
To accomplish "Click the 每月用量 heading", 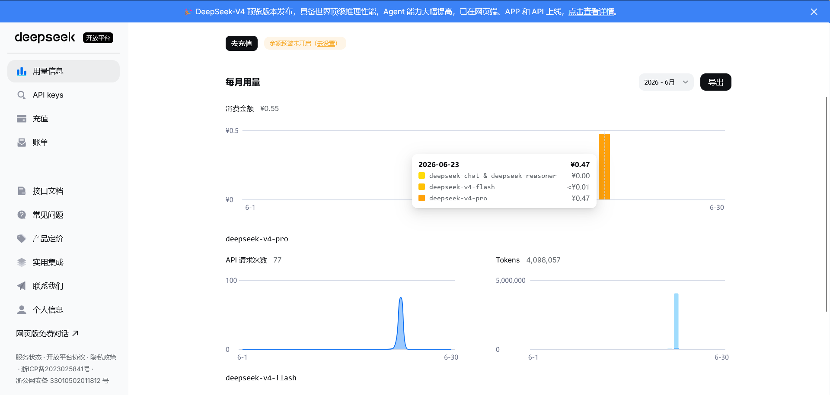I will [243, 82].
